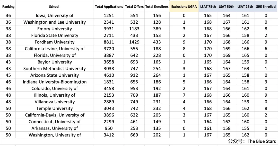Select the Fordham University cell
This screenshot has width=278, height=146.
tap(55, 42)
